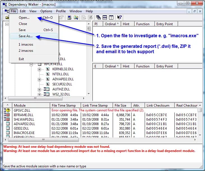Sort by Module column header
This screenshot has width=205, height=171.
tap(31, 106)
